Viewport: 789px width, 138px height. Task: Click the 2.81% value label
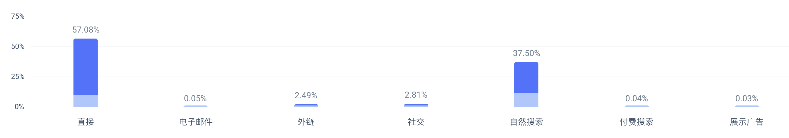coord(416,95)
